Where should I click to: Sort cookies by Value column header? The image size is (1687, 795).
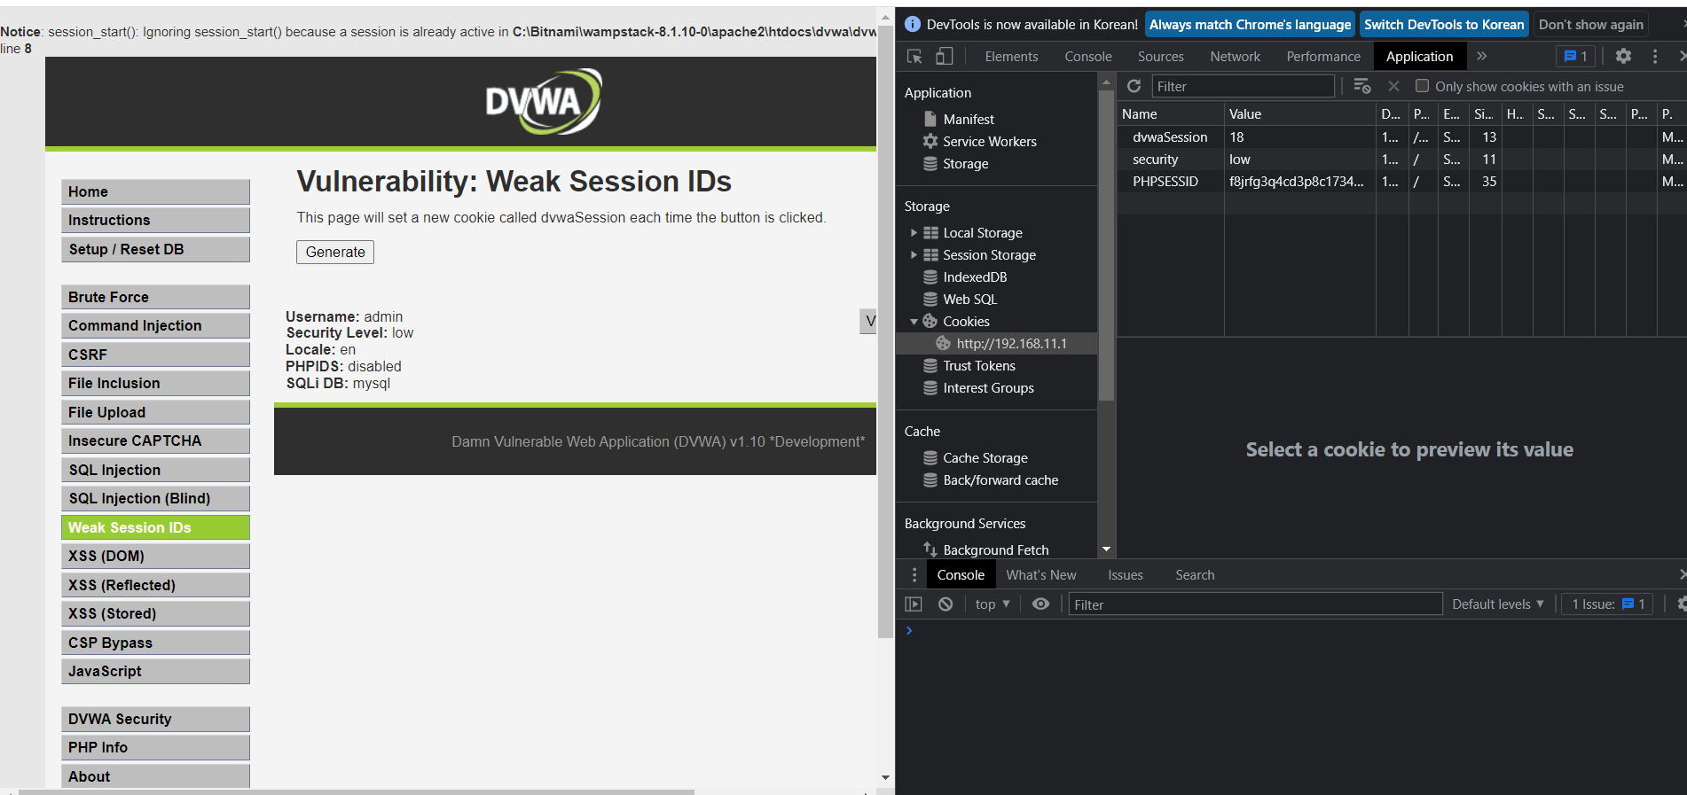(1300, 113)
